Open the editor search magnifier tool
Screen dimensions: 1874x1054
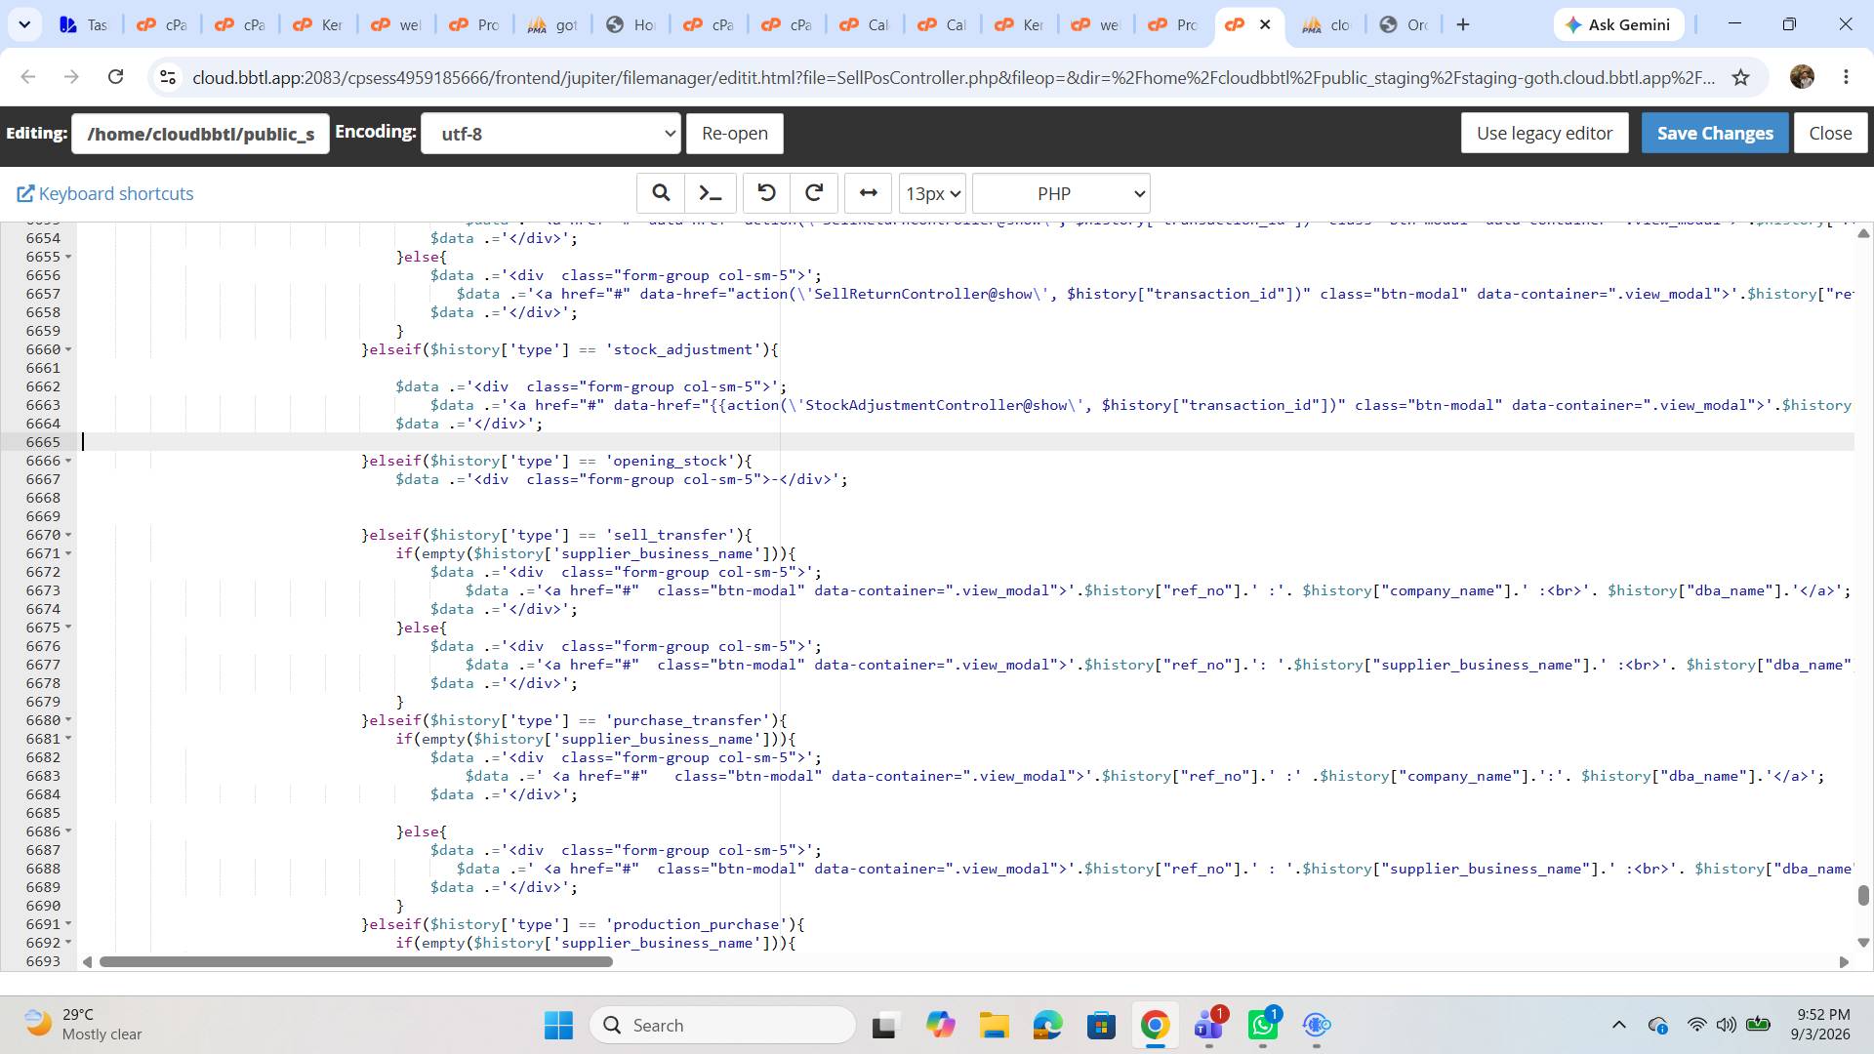(661, 193)
